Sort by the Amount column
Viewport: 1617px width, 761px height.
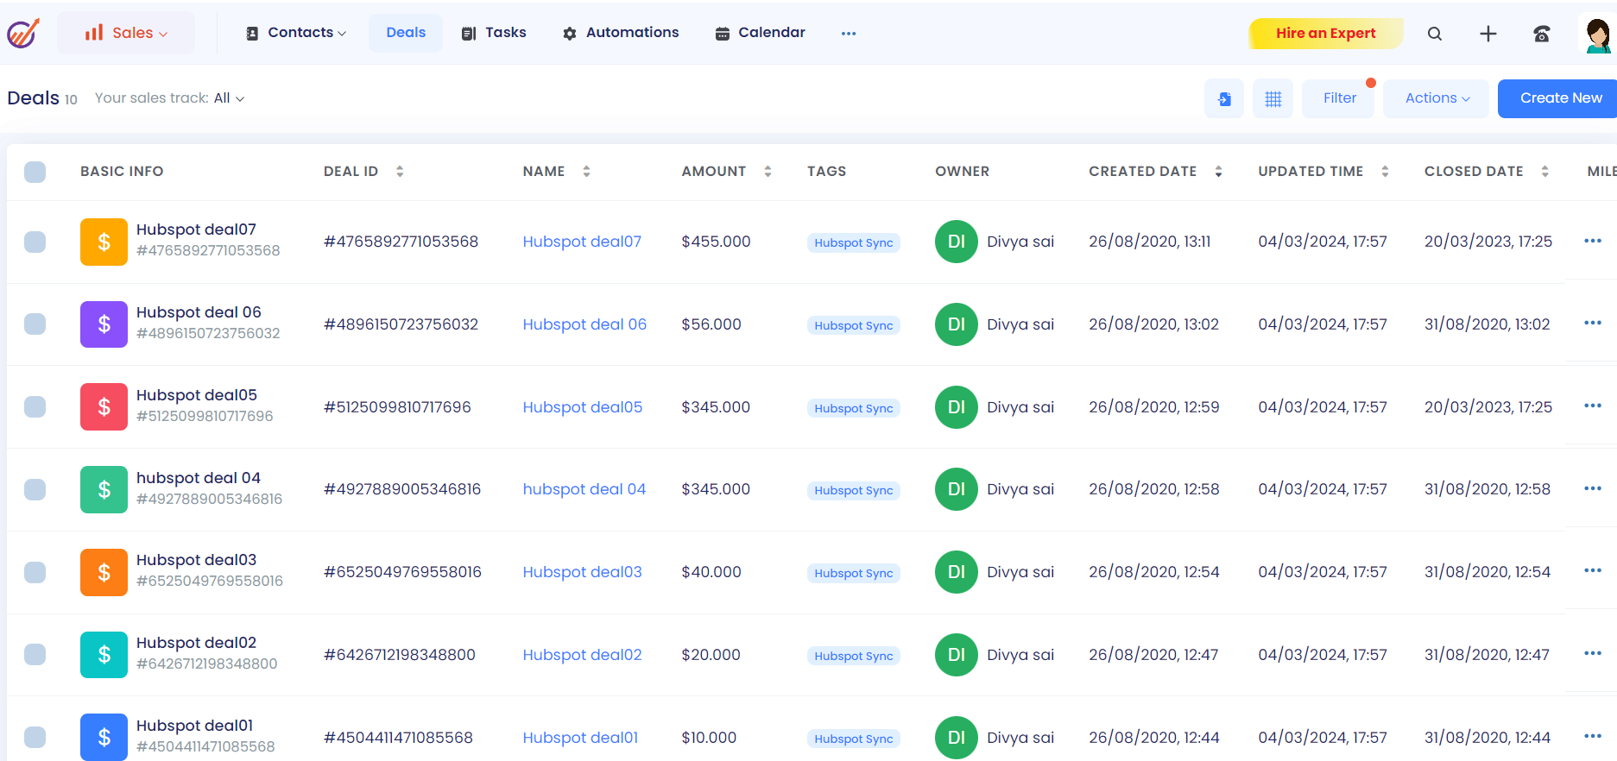(767, 172)
